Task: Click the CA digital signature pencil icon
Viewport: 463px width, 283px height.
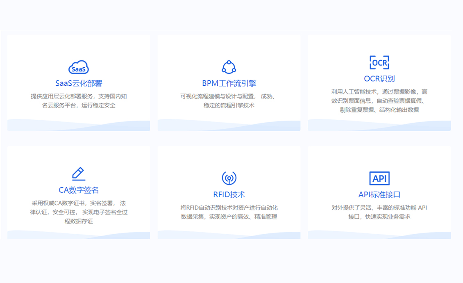Action: coord(79,174)
